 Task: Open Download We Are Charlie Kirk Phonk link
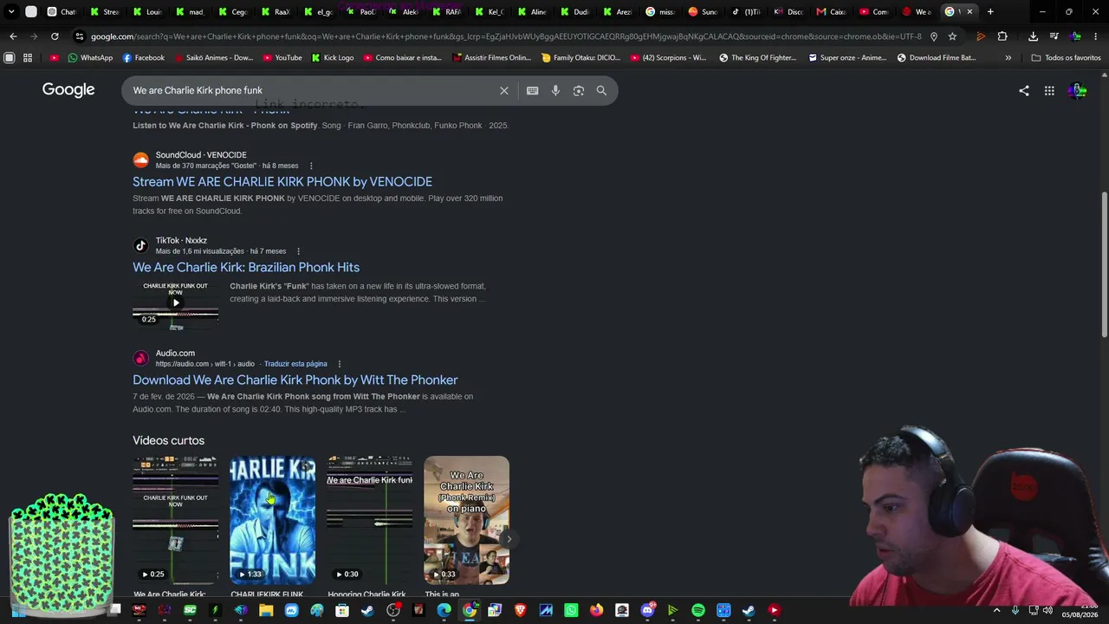[x=295, y=380]
